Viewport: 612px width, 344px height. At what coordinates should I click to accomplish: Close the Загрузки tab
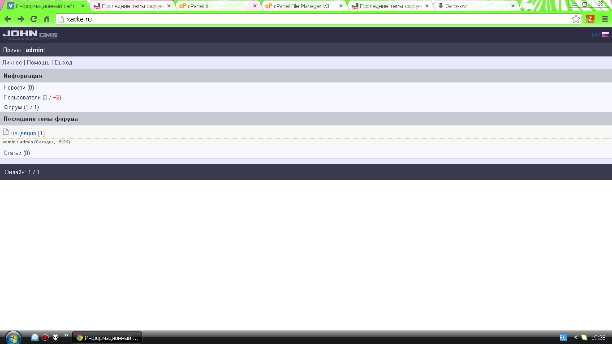pyautogui.click(x=513, y=6)
